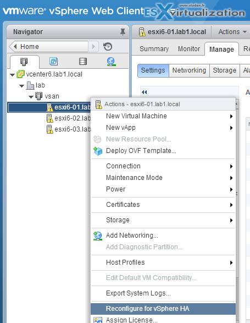The width and height of the screenshot is (250, 323).
Task: Collapse the vsan cluster node
Action: pos(31,97)
